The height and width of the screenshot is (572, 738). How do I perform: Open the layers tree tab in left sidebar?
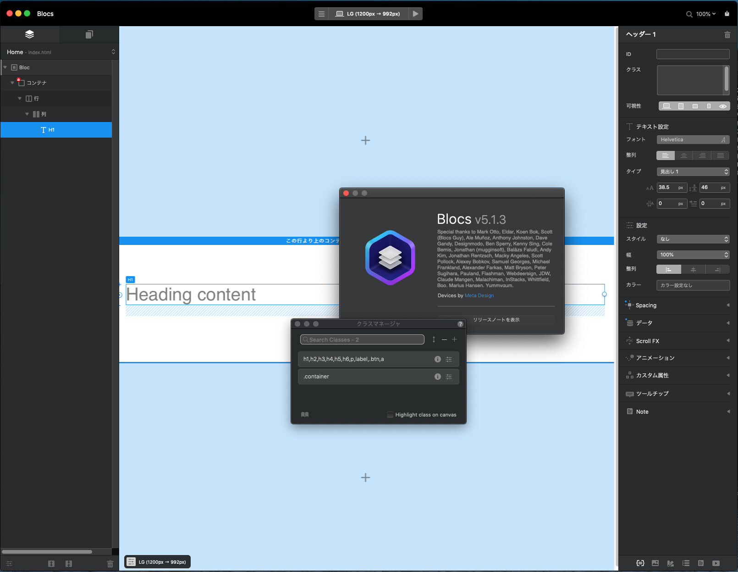point(30,34)
